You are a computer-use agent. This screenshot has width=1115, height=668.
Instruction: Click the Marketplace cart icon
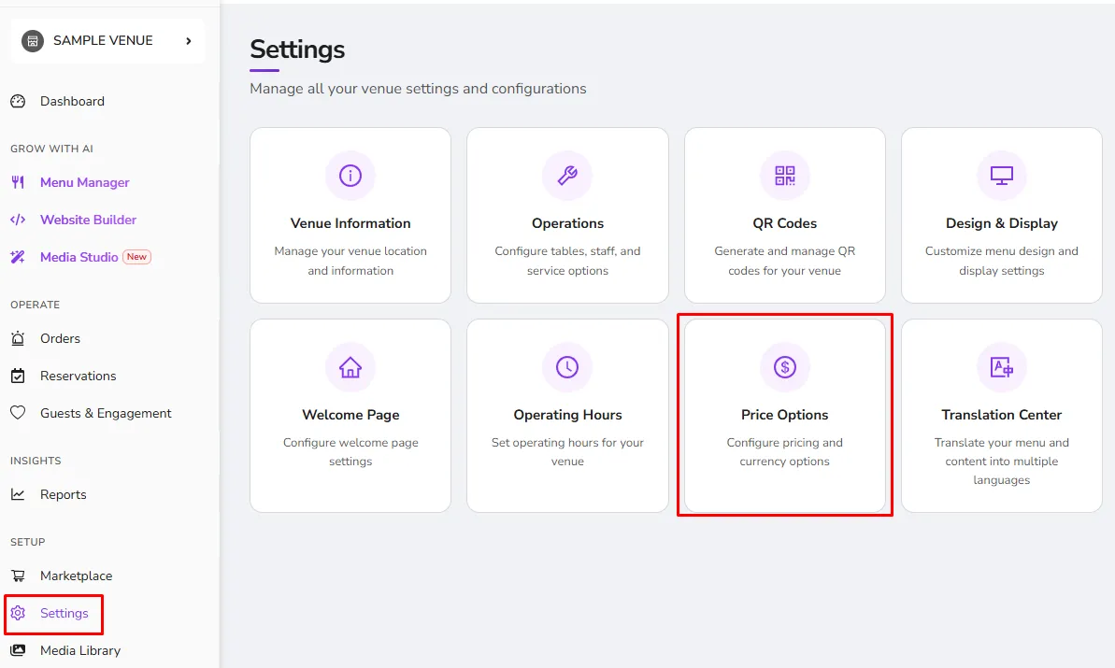tap(18, 576)
